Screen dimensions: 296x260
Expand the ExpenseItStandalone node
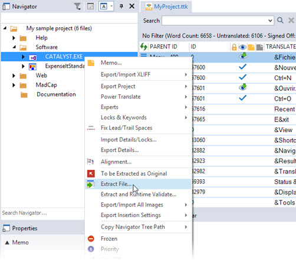(23, 66)
